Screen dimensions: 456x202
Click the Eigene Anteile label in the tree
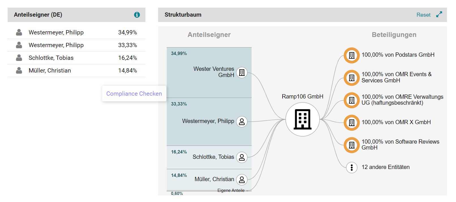click(231, 190)
